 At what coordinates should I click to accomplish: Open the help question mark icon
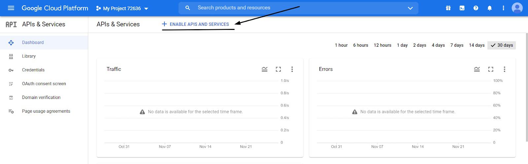coord(476,8)
